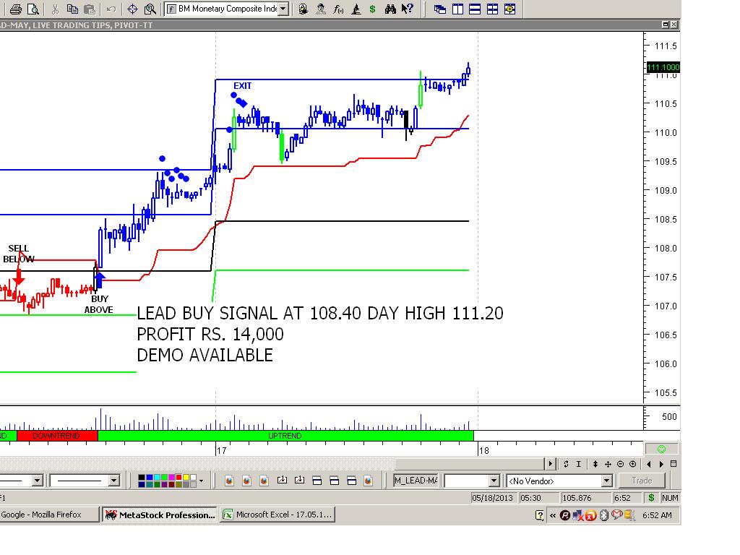This screenshot has width=740, height=555.
Task: Zoom out using the minus magnifier icon
Action: (x=621, y=463)
